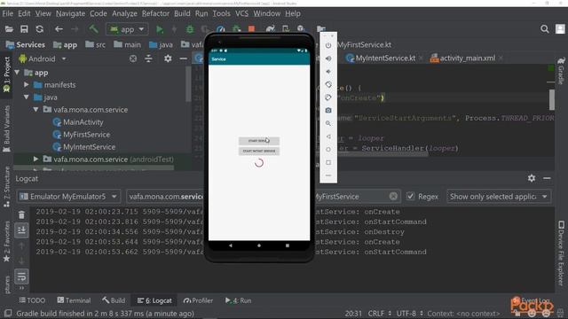Clear logcat with the trash icon
568x319 pixels.
(x=21, y=214)
